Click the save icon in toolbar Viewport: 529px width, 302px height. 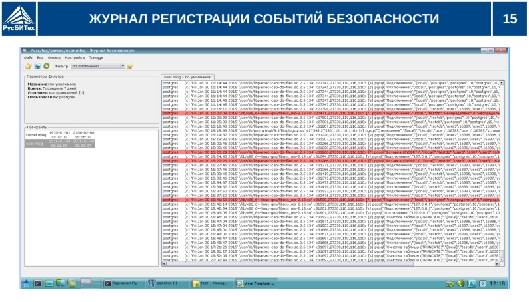[x=37, y=66]
